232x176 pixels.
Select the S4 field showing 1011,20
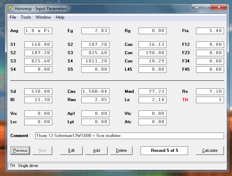[95, 61]
